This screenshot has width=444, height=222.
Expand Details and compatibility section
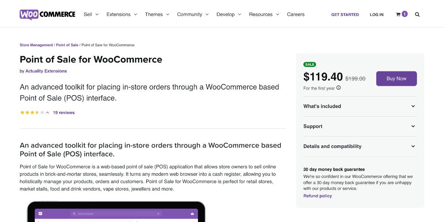[360, 146]
